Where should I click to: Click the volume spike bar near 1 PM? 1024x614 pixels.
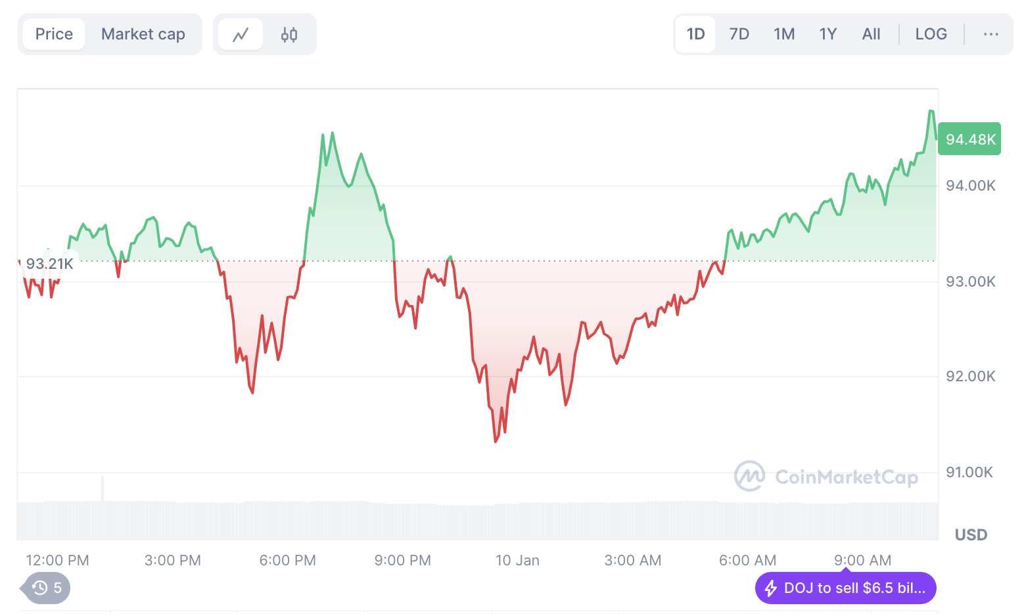pyautogui.click(x=103, y=488)
